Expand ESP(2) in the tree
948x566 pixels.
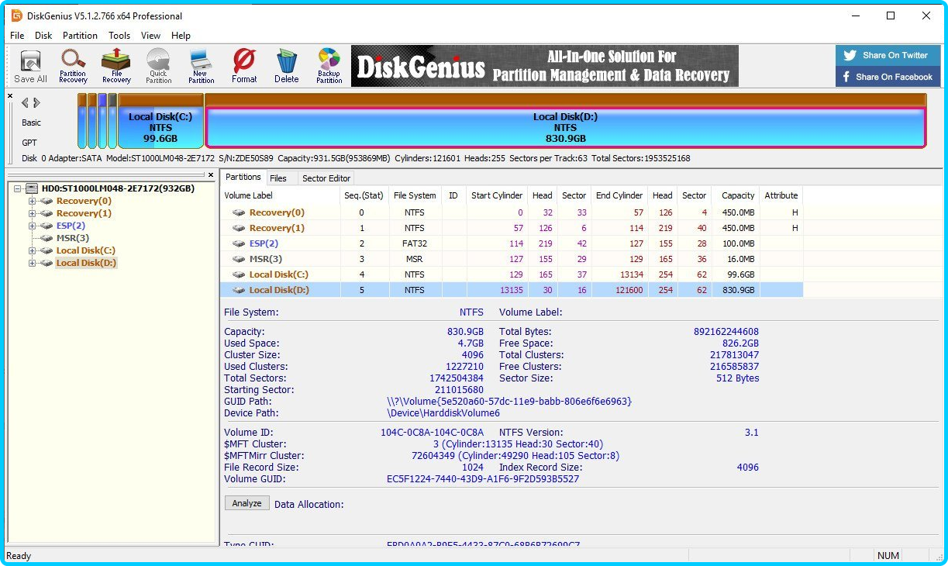(32, 226)
